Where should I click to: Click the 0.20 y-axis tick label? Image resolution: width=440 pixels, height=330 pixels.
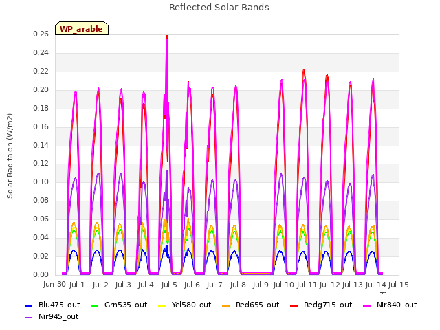click(x=41, y=89)
